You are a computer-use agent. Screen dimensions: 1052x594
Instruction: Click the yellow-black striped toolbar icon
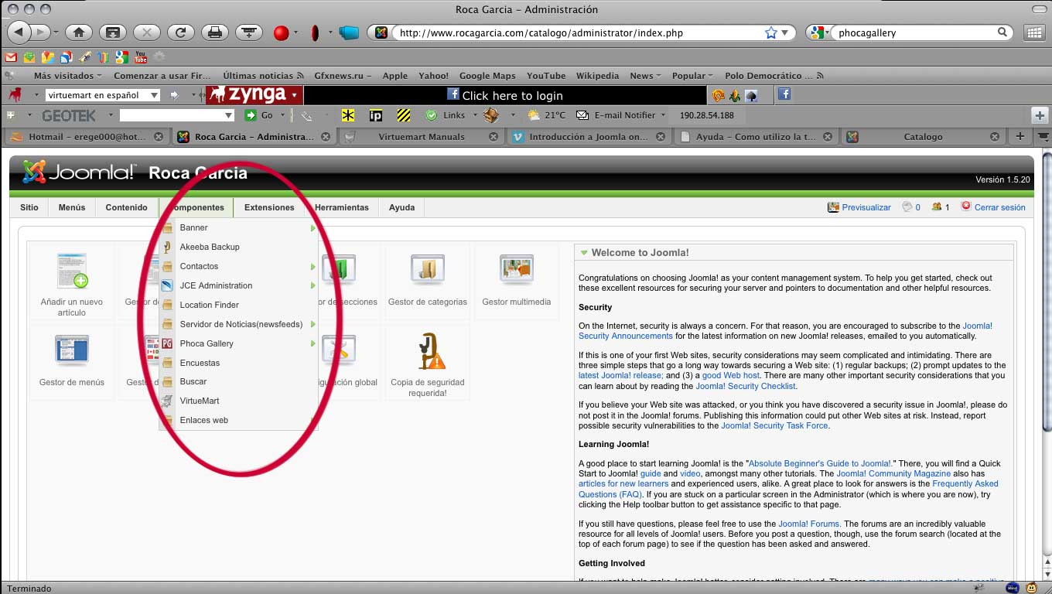coord(404,115)
